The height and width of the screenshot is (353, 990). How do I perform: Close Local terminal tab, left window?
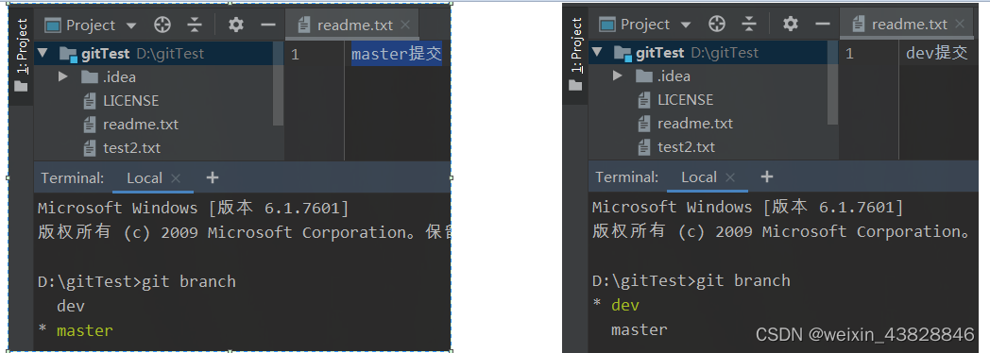point(176,178)
